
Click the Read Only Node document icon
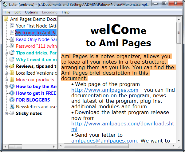point(12,39)
